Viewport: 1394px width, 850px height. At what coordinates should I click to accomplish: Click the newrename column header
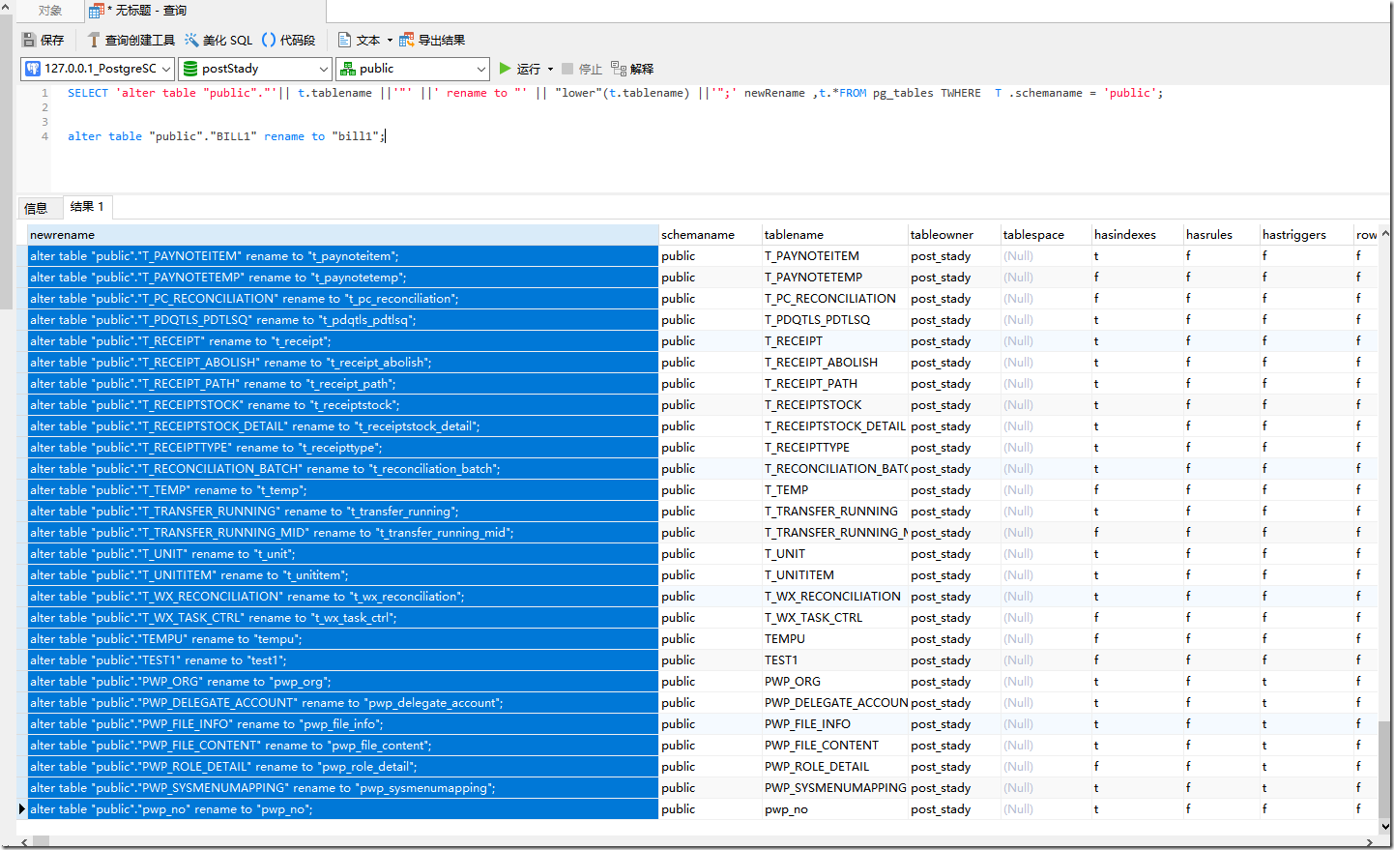pyautogui.click(x=342, y=235)
